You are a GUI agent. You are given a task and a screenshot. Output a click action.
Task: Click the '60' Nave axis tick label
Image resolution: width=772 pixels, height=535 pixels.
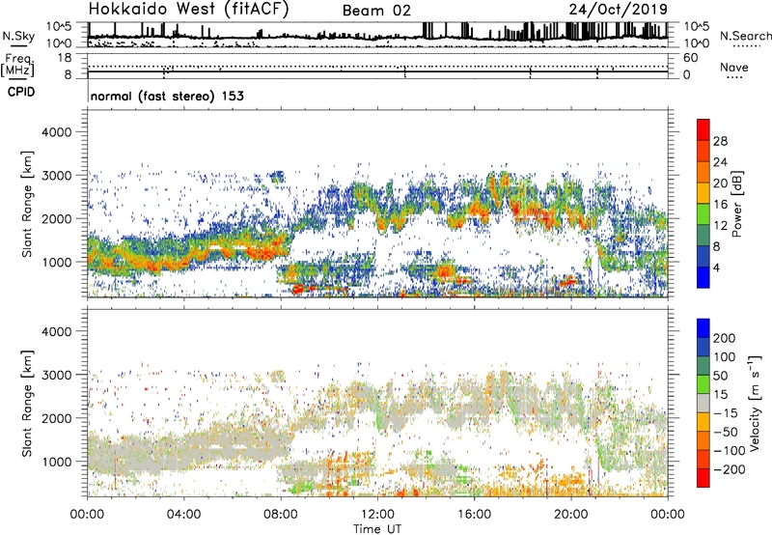point(690,58)
